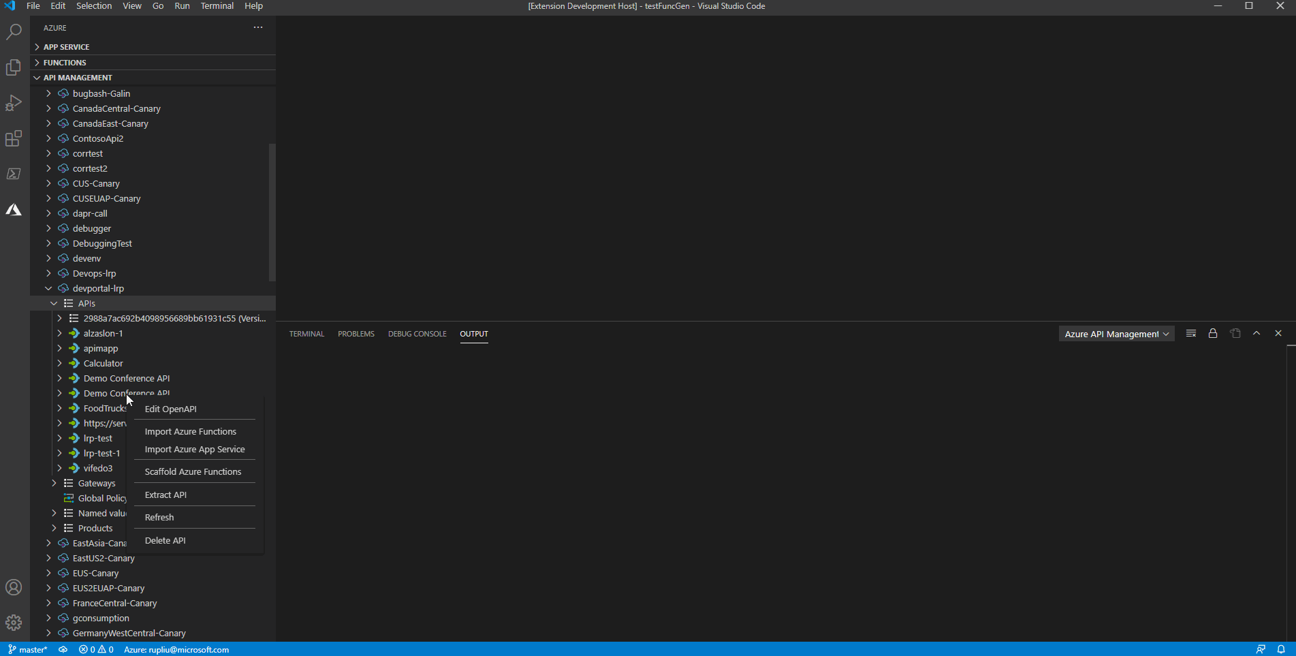Choose Scaffold Azure Functions
The height and width of the screenshot is (656, 1296).
point(195,471)
